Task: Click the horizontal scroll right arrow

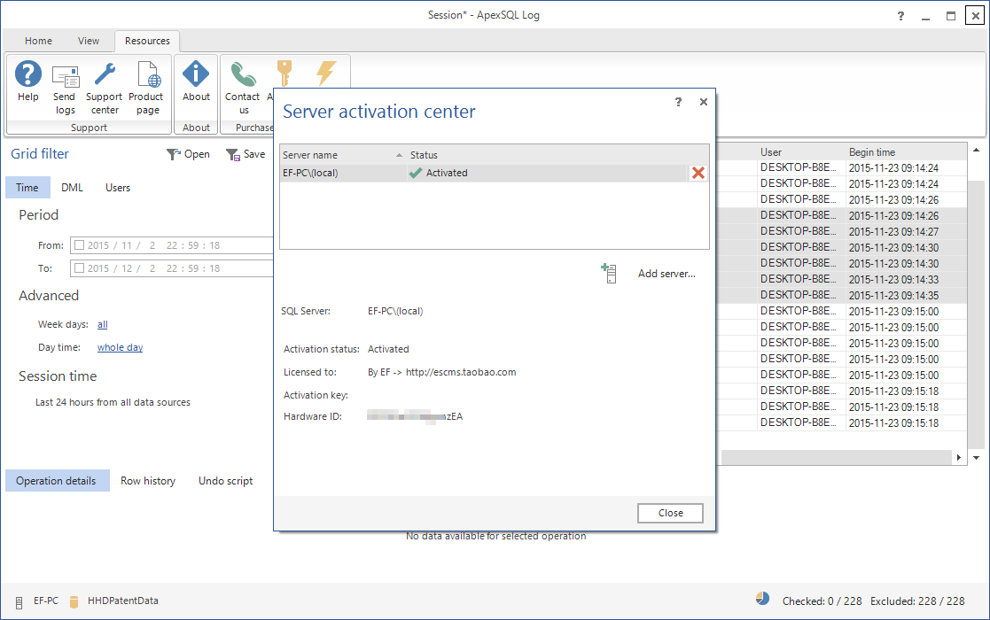Action: click(959, 457)
